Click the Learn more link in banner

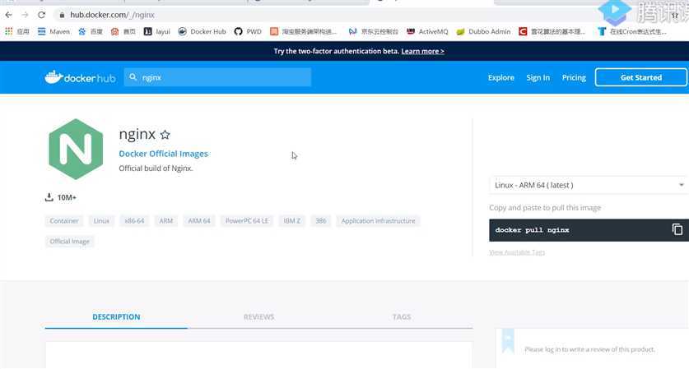(x=422, y=51)
